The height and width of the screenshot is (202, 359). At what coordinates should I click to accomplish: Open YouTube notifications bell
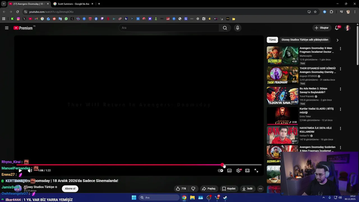pyautogui.click(x=337, y=28)
